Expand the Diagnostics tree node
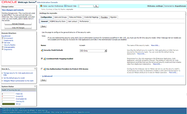Viewport: 187px width, 114px height. (x=2, y=49)
